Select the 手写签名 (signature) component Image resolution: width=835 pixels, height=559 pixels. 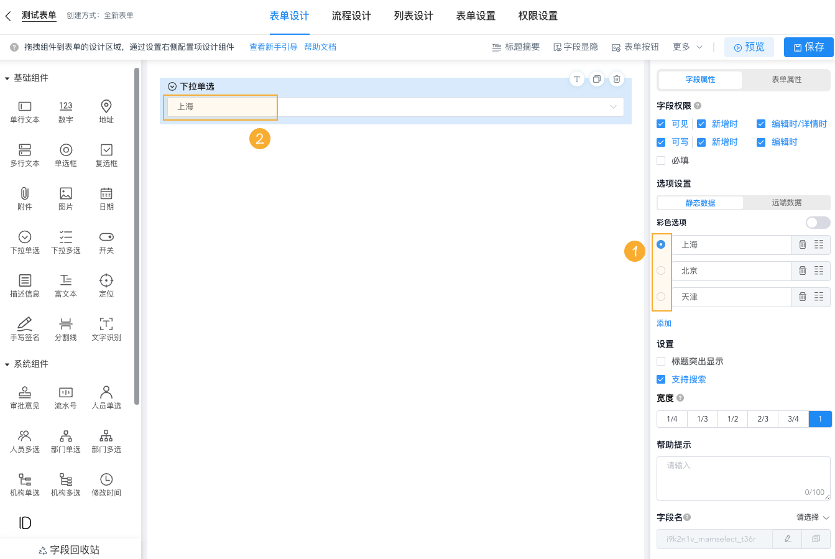click(x=24, y=328)
